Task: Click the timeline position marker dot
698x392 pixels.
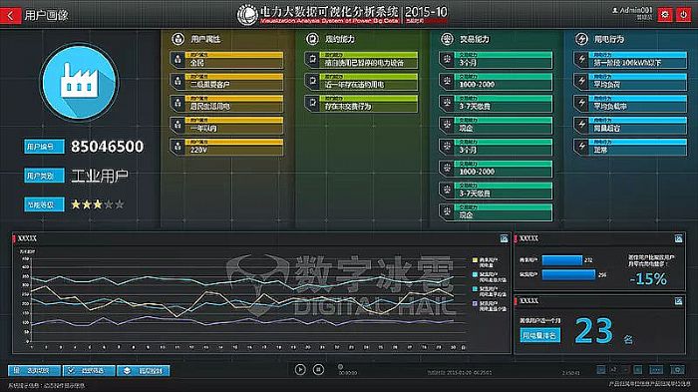Action: 340,367
